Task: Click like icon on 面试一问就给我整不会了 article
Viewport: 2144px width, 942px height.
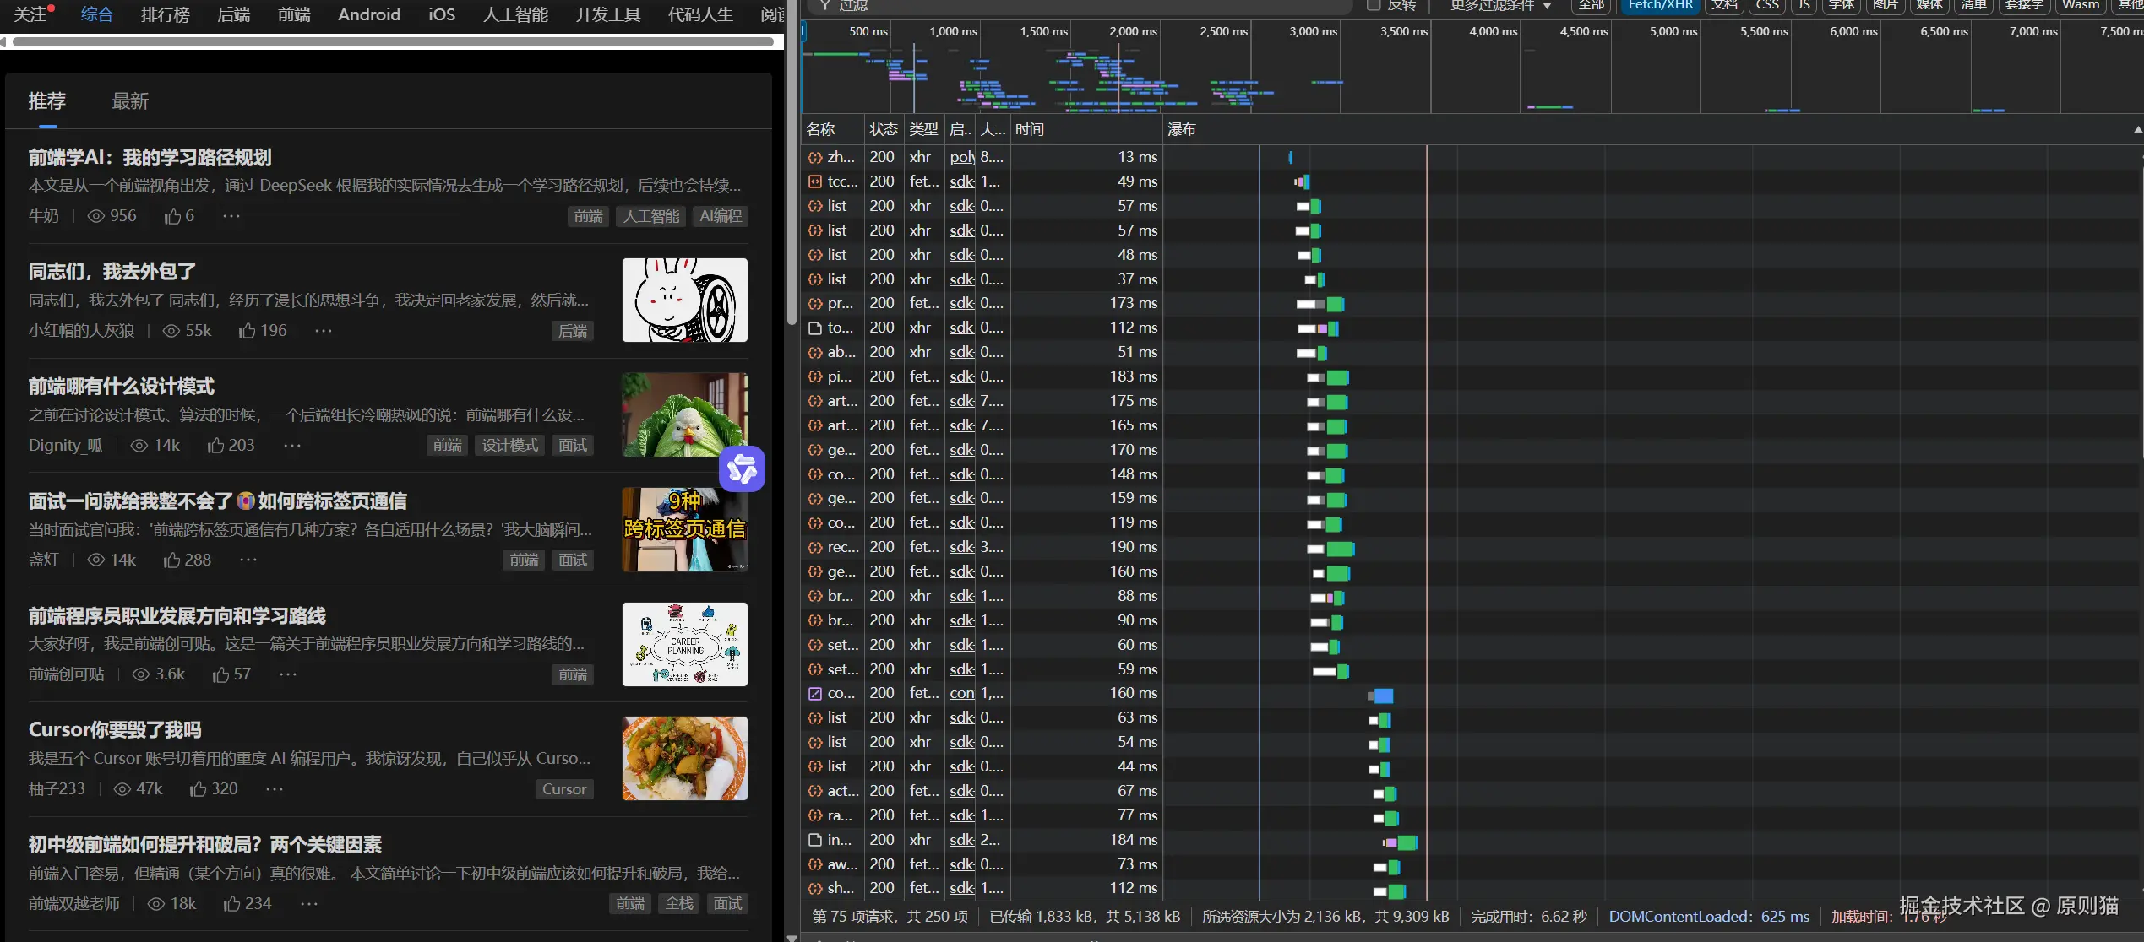Action: point(172,560)
